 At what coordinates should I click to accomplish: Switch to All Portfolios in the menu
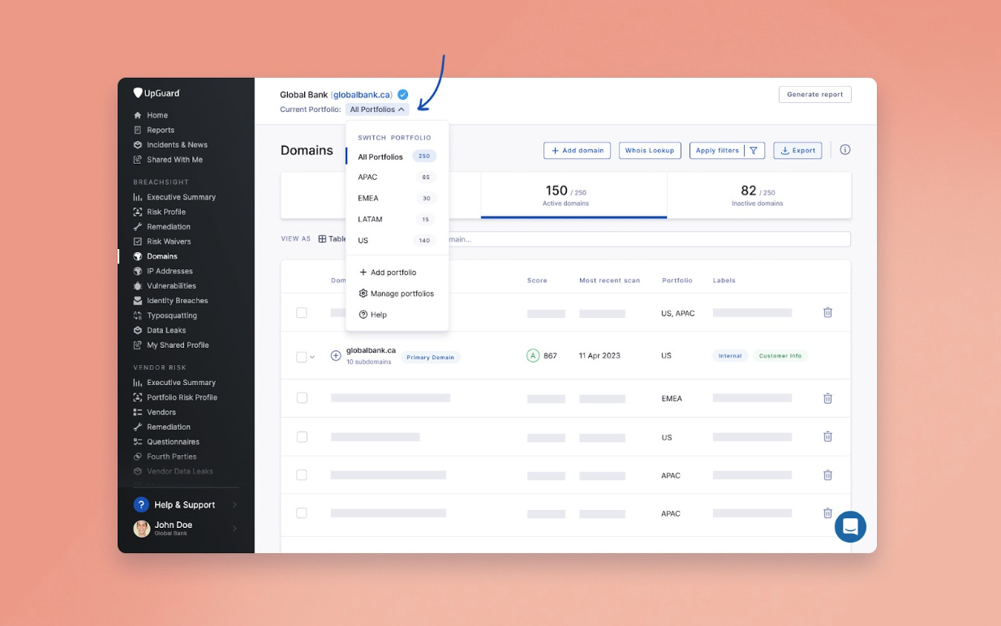click(x=397, y=156)
